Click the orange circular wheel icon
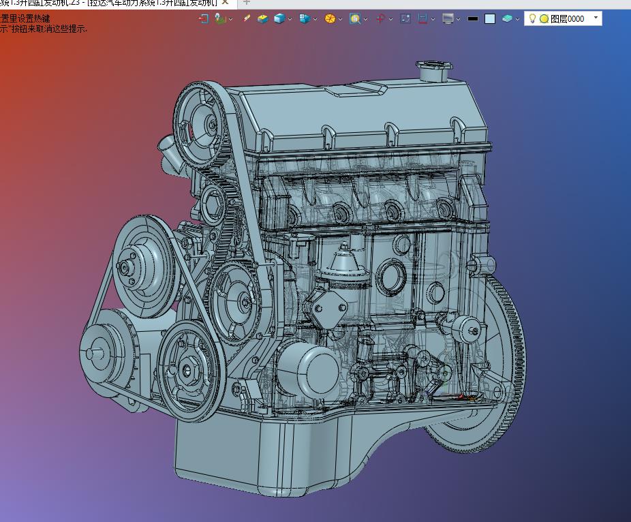This screenshot has height=522, width=631. [x=330, y=19]
